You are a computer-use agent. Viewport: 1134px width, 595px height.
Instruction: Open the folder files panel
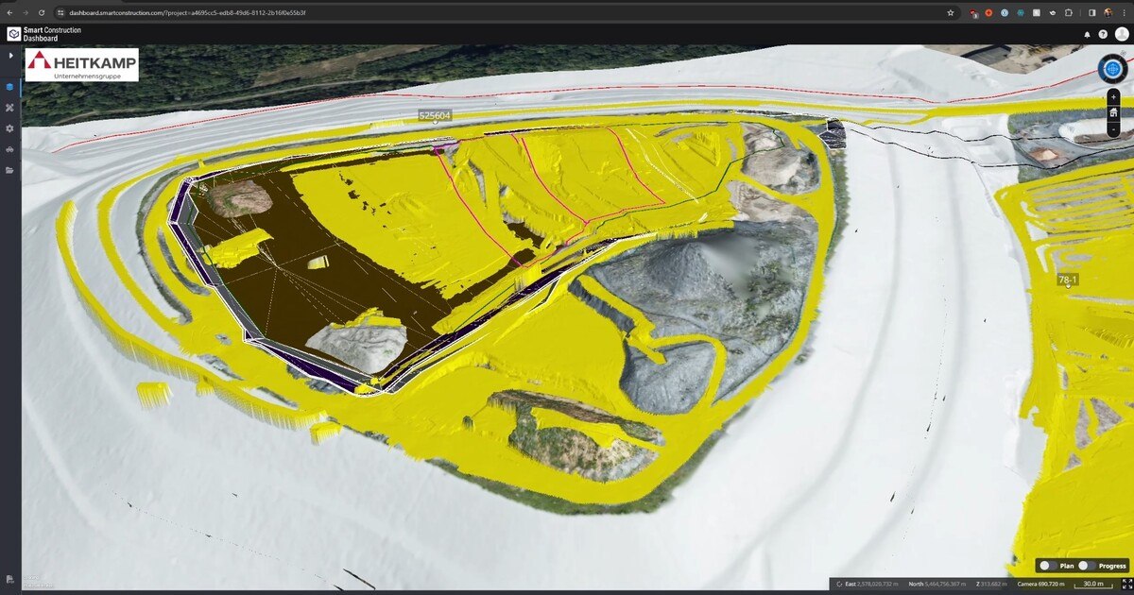10,170
